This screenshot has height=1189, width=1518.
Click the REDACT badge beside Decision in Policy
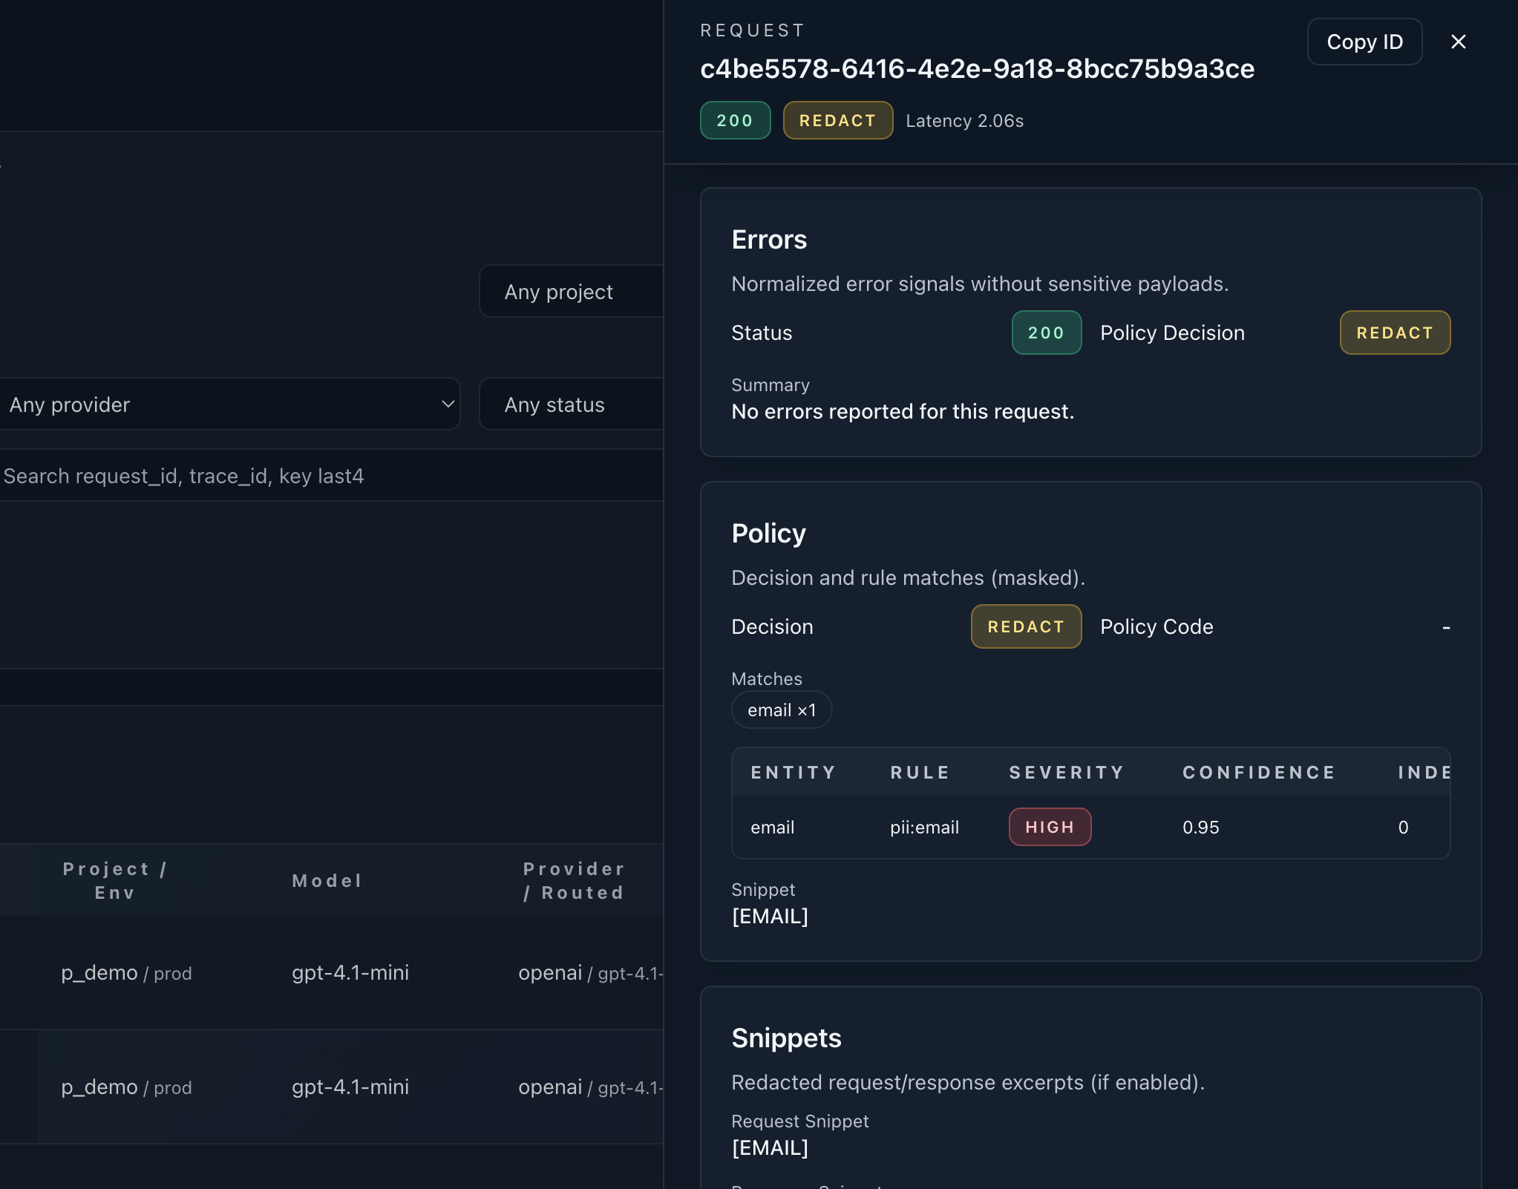pyautogui.click(x=1025, y=626)
